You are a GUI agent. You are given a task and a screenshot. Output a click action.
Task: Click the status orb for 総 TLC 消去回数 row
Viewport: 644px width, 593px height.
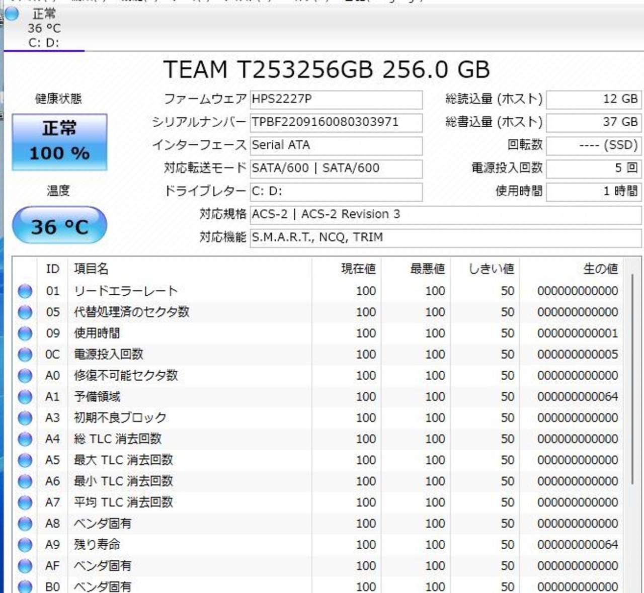pos(25,439)
